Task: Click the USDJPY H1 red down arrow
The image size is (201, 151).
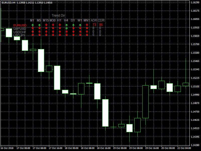Action: pyautogui.click(x=60, y=35)
